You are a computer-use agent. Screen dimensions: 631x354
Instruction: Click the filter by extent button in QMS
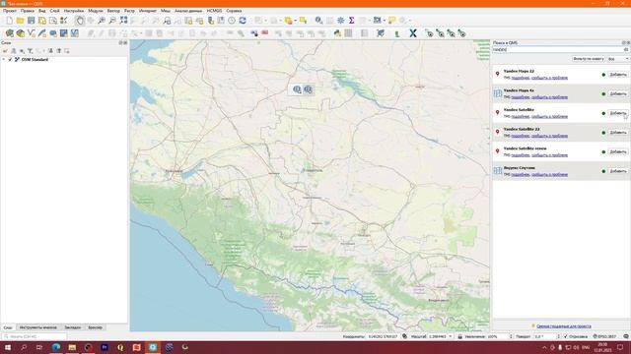tap(589, 59)
